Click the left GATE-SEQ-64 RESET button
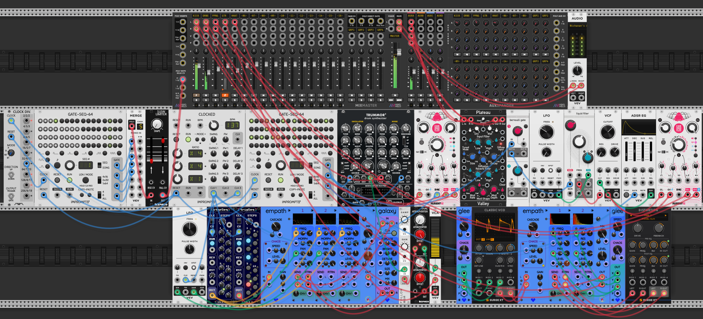 coord(57,180)
